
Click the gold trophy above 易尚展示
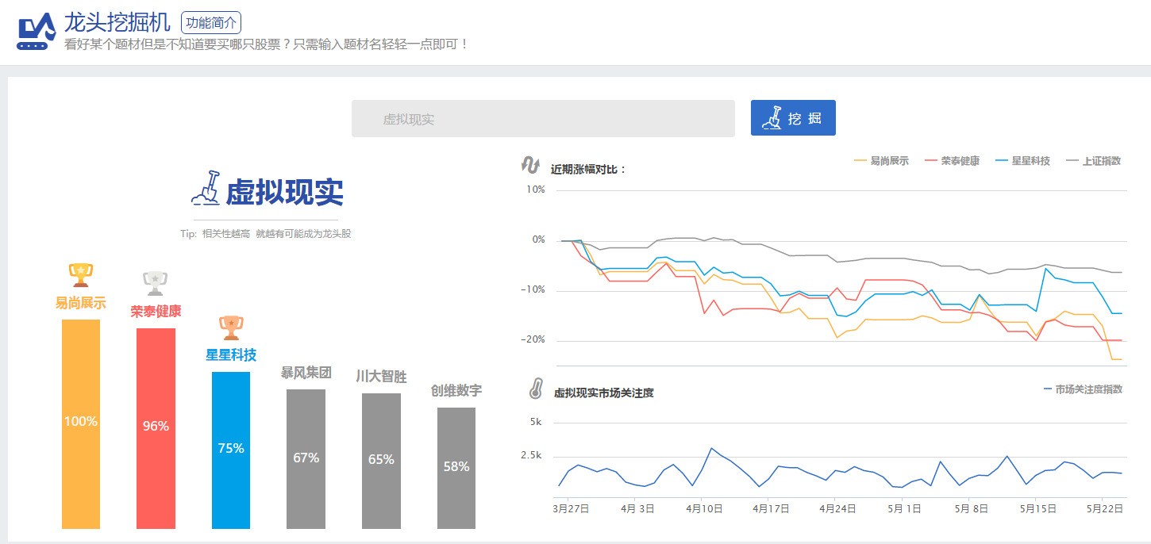(x=81, y=275)
